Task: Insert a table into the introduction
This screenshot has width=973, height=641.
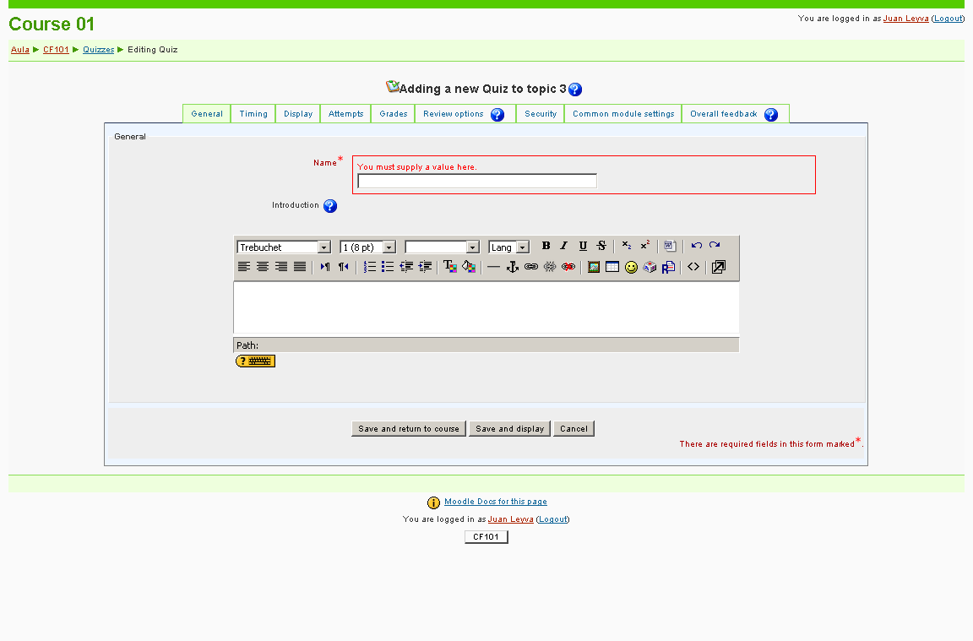Action: 612,267
